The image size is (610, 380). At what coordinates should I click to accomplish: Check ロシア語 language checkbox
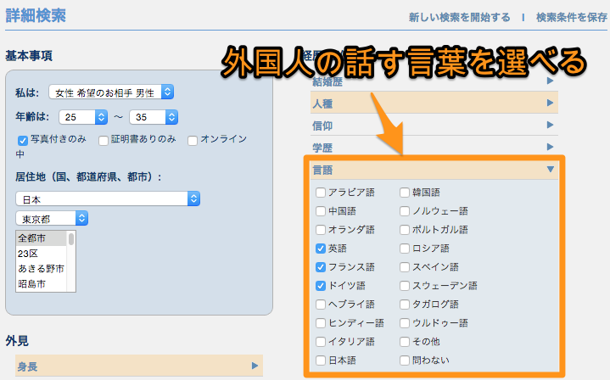pos(405,249)
